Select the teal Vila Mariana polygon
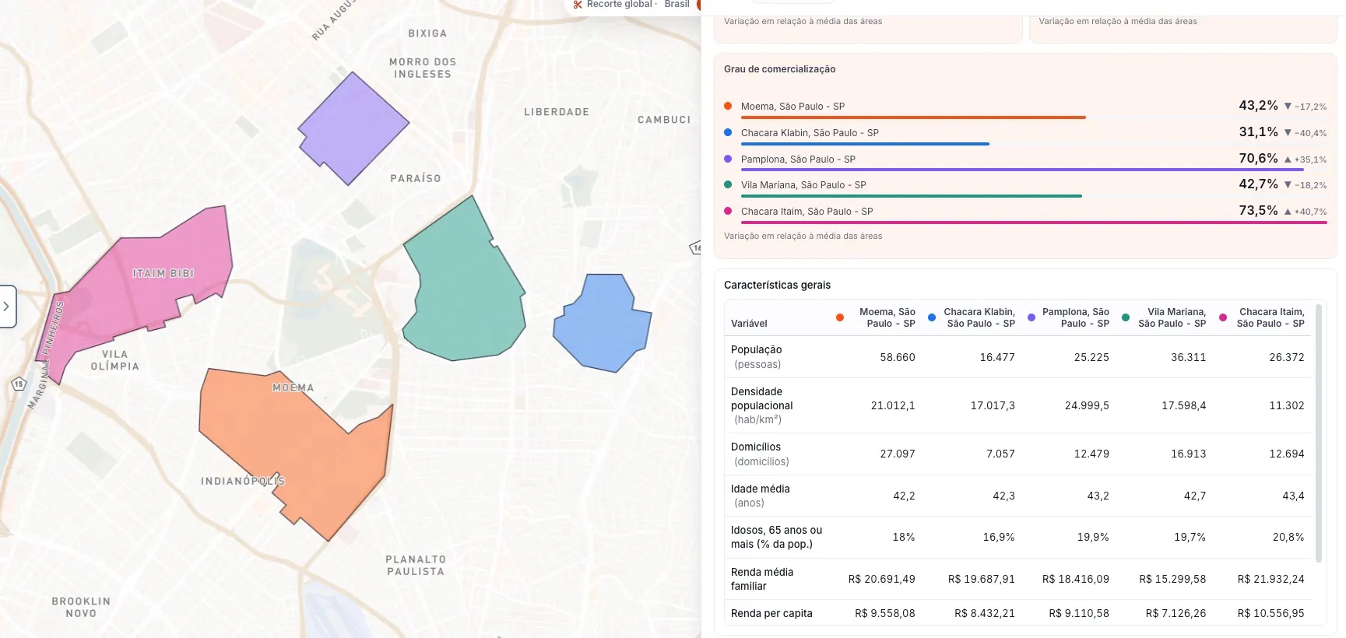Viewport: 1346px width, 638px height. (463, 288)
